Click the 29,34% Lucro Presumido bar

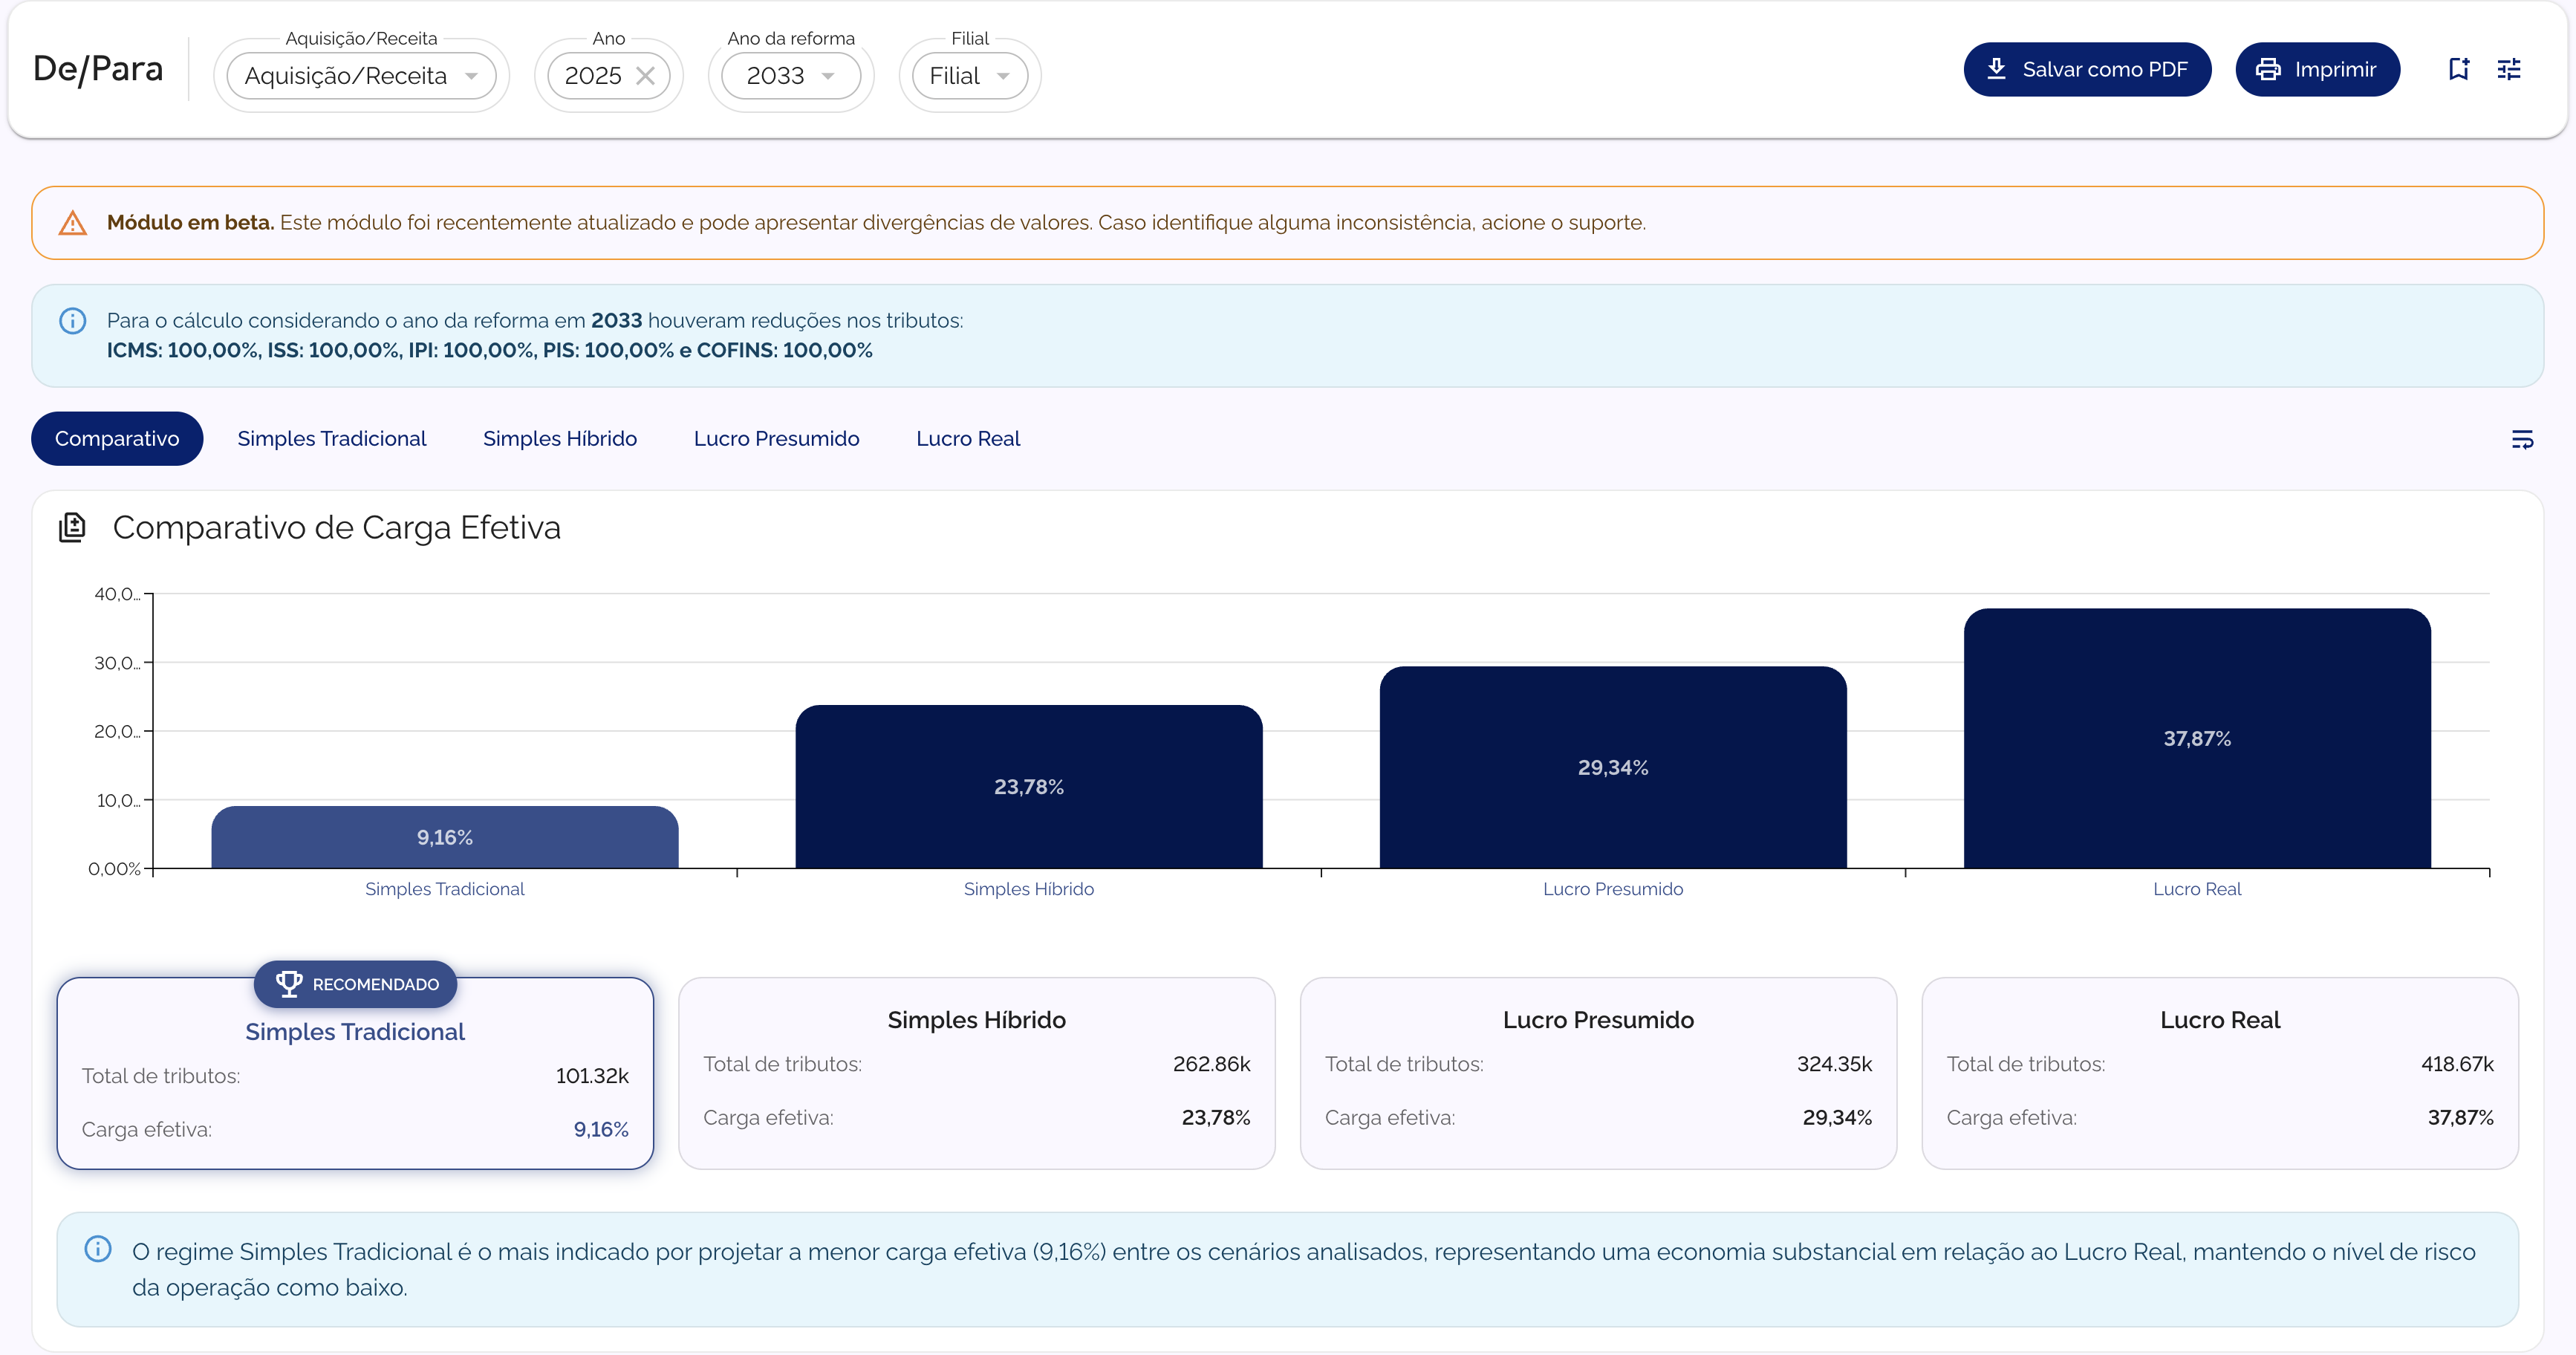click(x=1613, y=767)
